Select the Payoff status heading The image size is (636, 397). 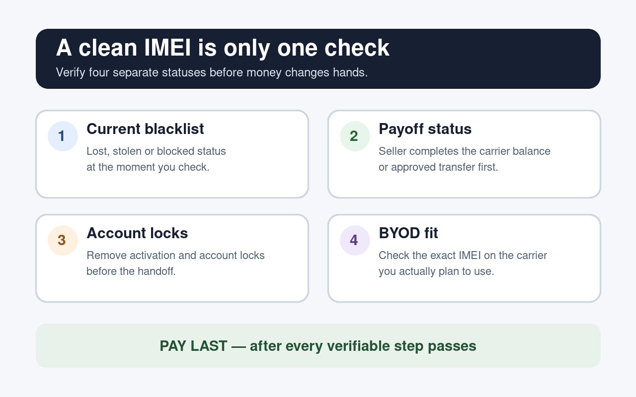point(425,129)
